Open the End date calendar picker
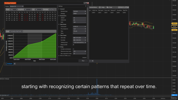 click(x=74, y=40)
